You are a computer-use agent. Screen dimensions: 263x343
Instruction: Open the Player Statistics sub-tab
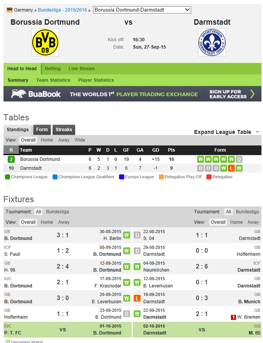pyautogui.click(x=96, y=80)
